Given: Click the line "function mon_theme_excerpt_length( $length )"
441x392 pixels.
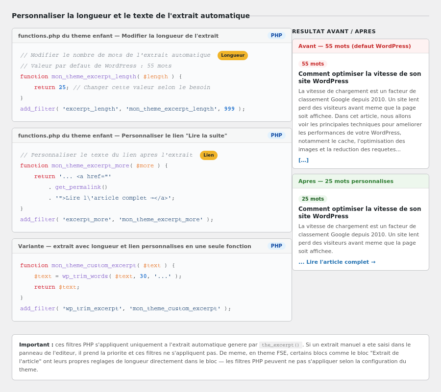Looking at the screenshot, I should click(101, 76).
